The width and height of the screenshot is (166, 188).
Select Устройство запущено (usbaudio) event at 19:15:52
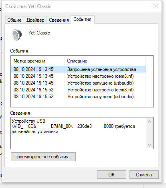79,97
